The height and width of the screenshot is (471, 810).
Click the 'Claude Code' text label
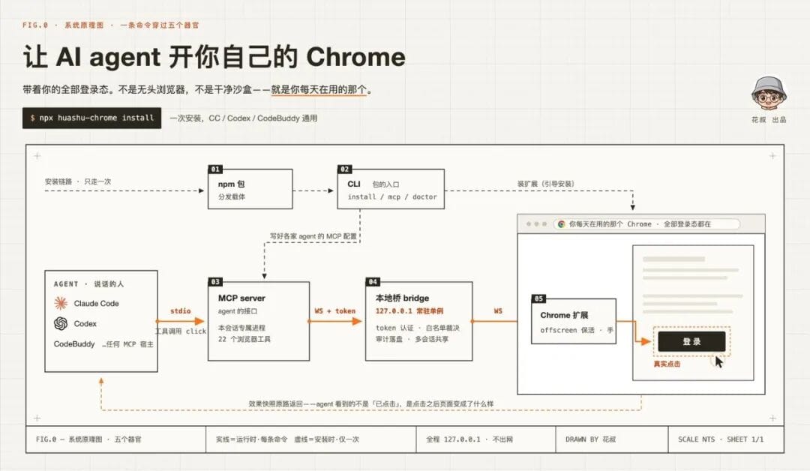point(96,303)
